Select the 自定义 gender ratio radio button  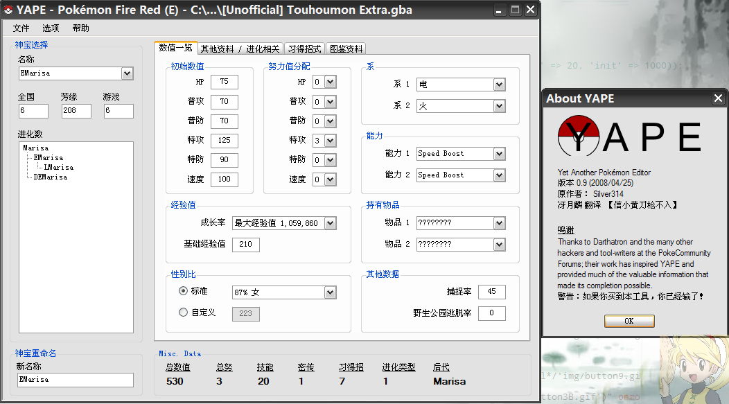tap(183, 313)
